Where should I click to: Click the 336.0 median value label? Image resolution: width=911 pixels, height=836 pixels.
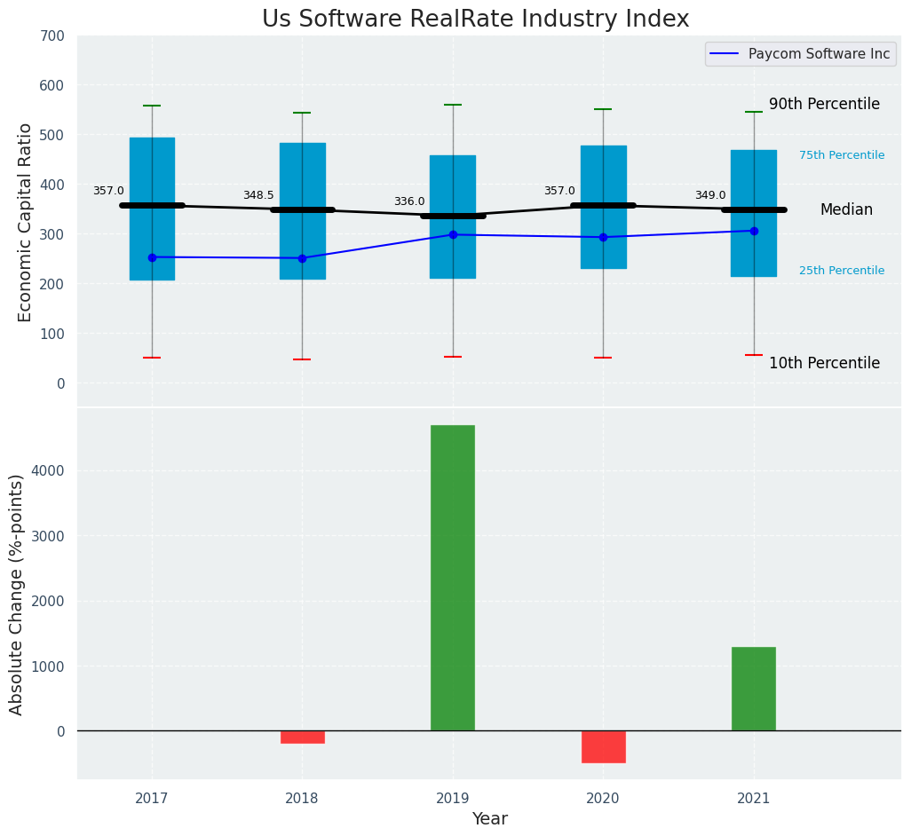click(409, 201)
